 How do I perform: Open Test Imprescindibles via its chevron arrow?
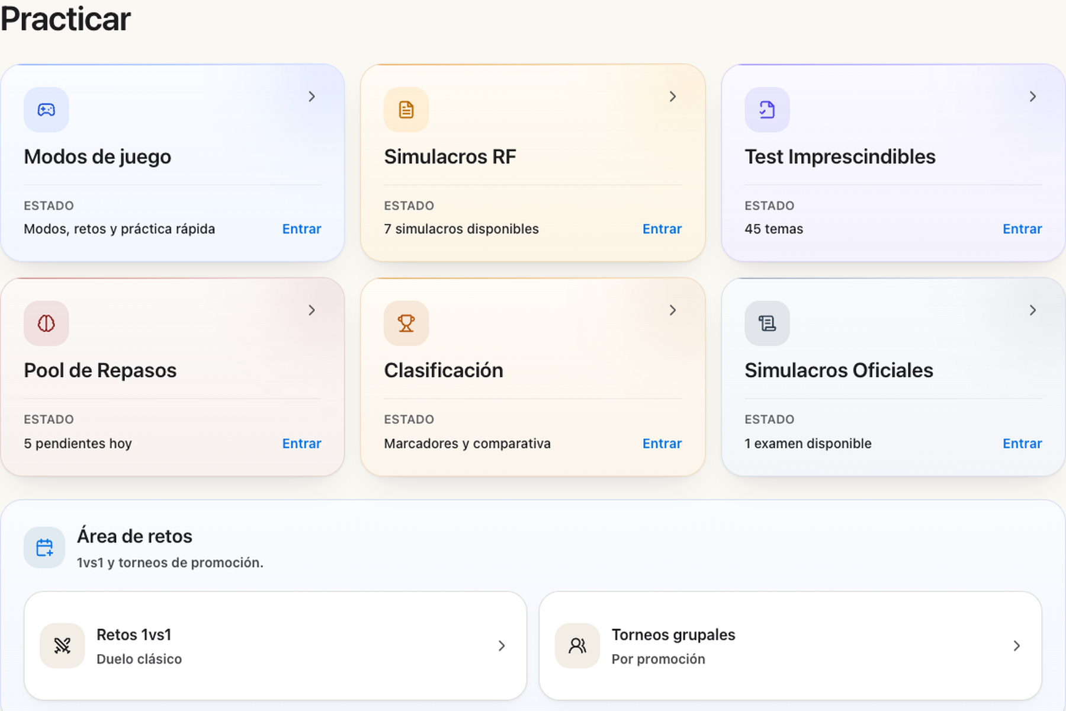[1033, 97]
